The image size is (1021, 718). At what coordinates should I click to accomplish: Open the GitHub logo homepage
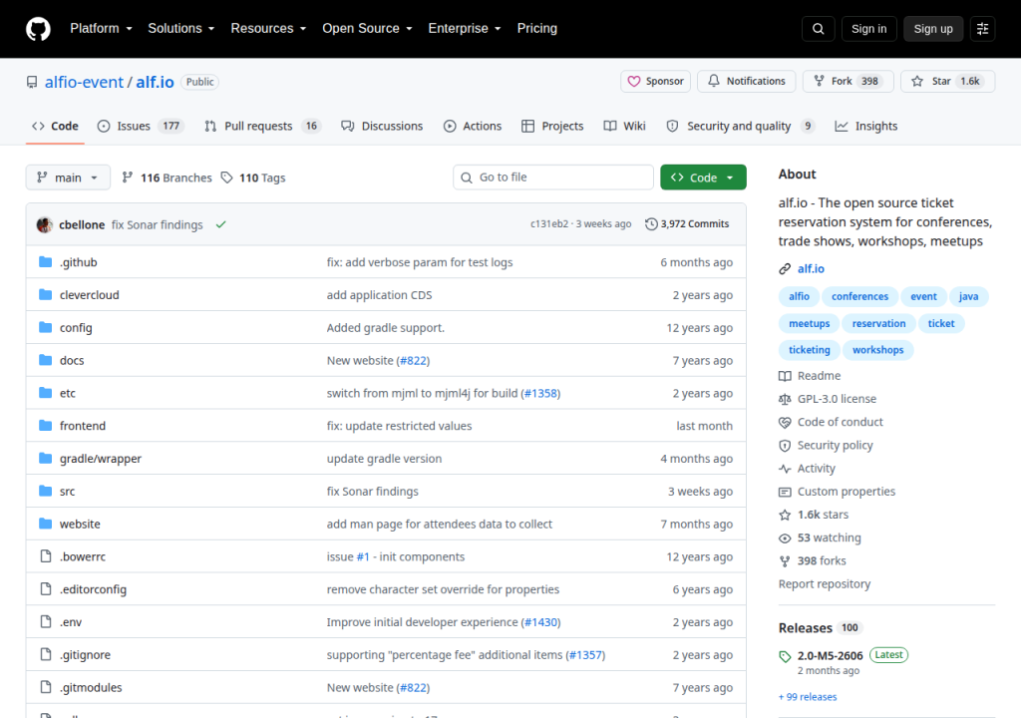pyautogui.click(x=38, y=29)
